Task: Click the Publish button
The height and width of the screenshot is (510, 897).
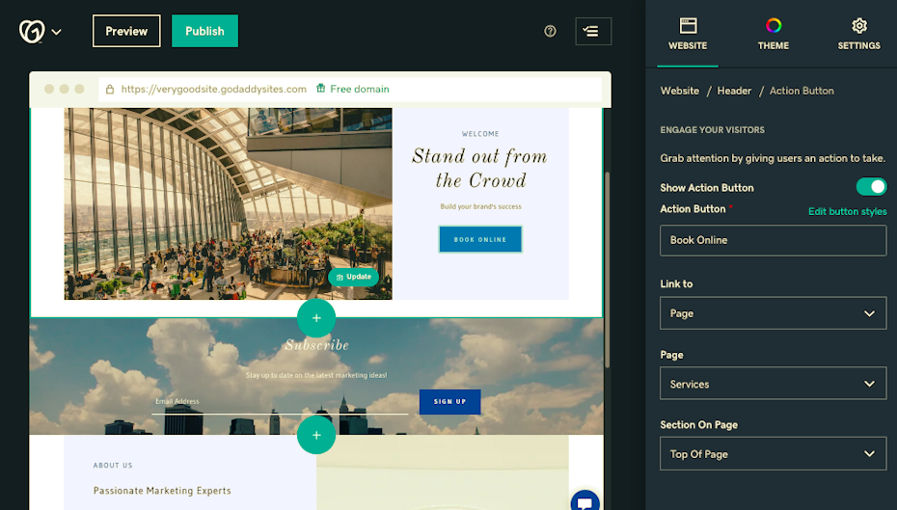Action: click(204, 32)
